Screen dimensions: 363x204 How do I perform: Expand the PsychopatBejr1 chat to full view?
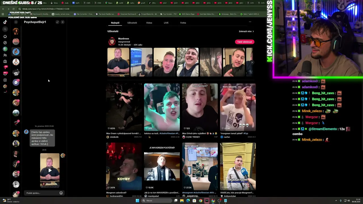tap(57, 22)
